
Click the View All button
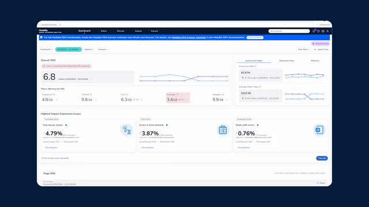tap(322, 158)
